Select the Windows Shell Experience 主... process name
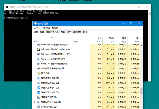The width and height of the screenshot is (159, 109). (56, 49)
